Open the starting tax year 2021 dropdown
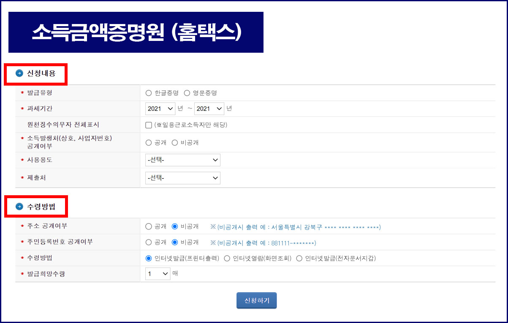 [x=160, y=109]
